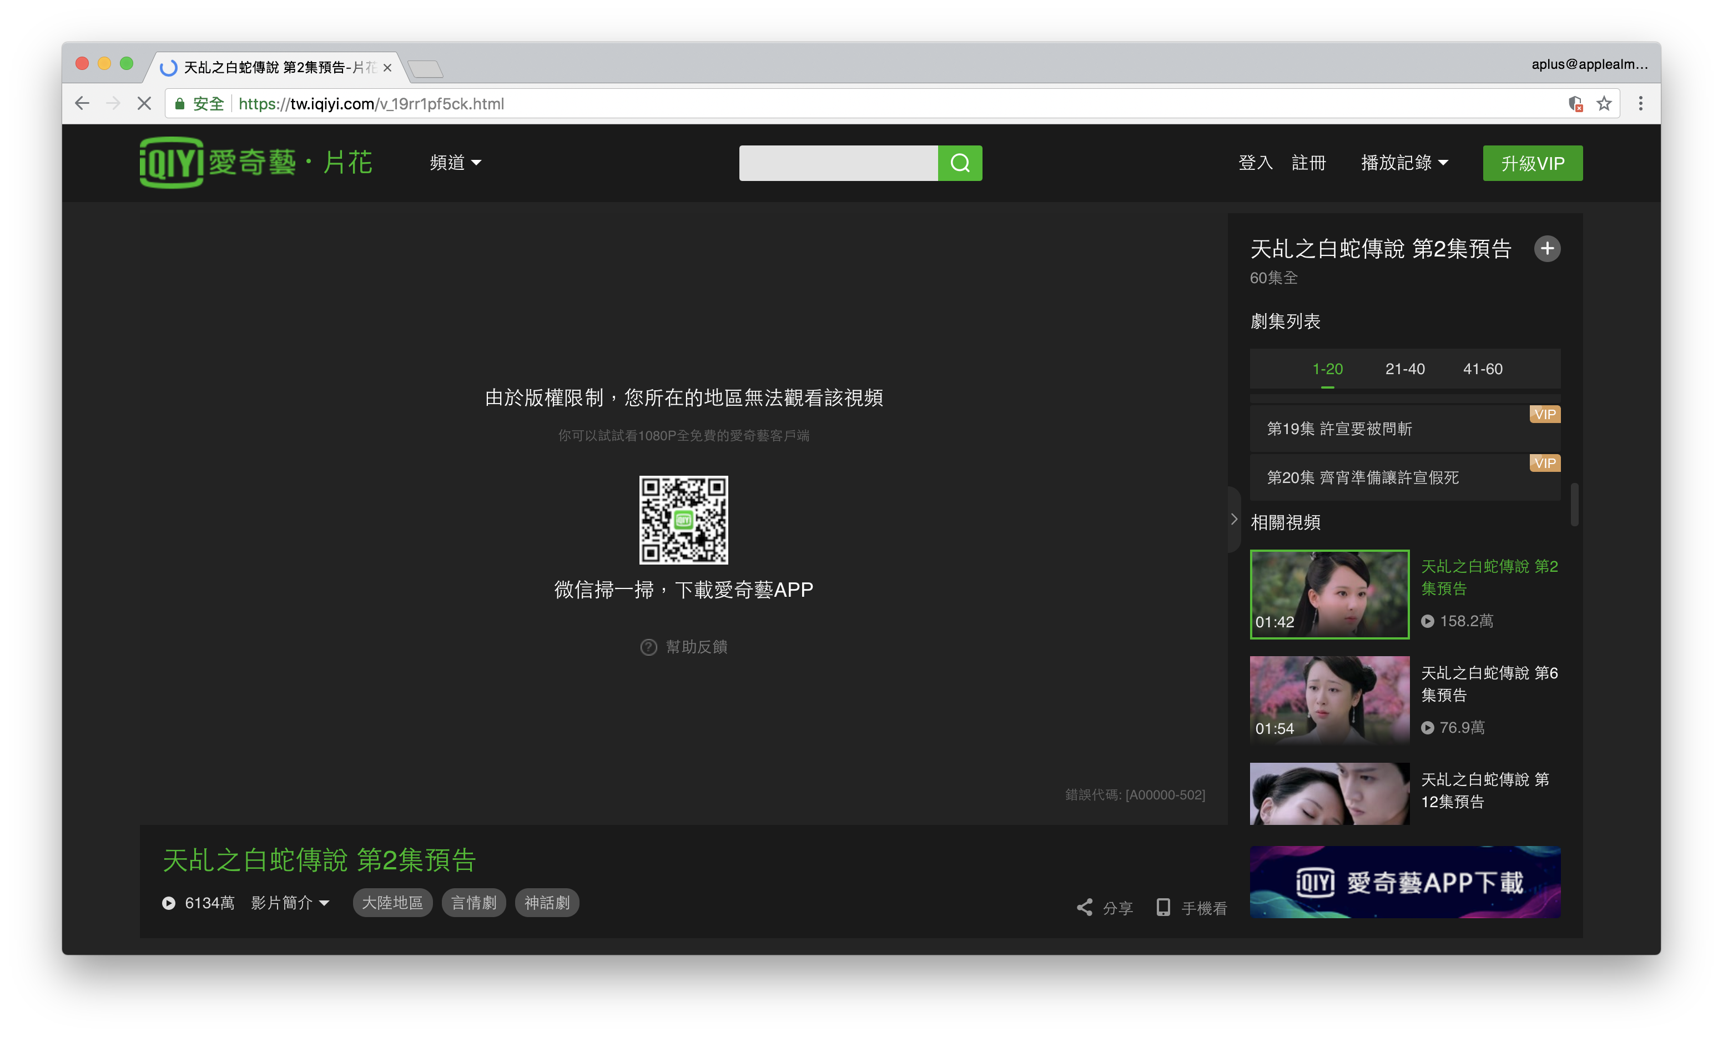The width and height of the screenshot is (1723, 1037).
Task: Stop page loading with the X button
Action: click(x=144, y=103)
